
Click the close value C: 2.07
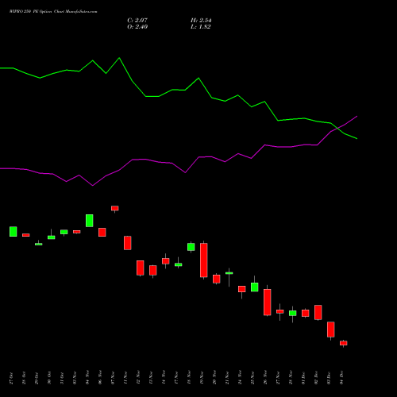137,21
